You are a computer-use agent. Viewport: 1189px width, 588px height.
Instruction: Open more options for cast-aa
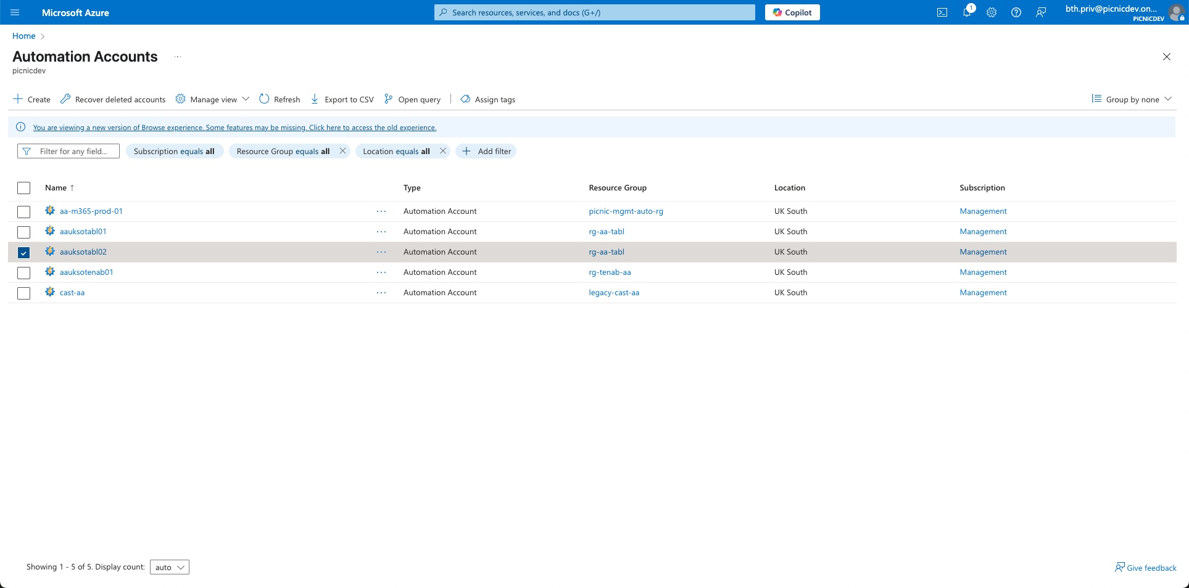(x=381, y=293)
